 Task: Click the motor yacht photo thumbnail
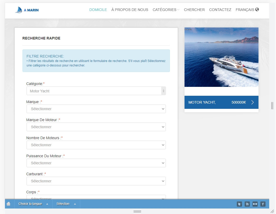[x=221, y=57]
